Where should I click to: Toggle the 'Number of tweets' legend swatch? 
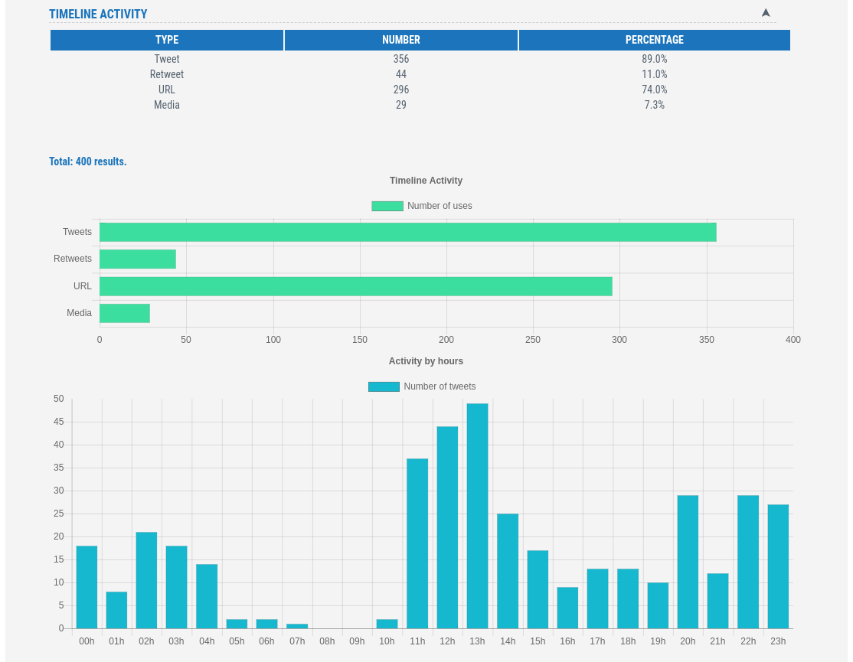(x=384, y=386)
